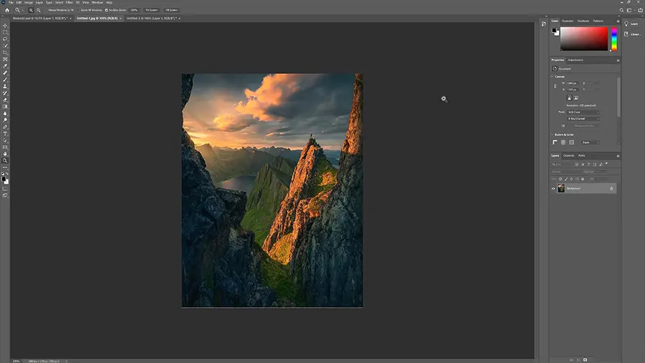Toggle the Scrubby Zoom checkbox
The height and width of the screenshot is (363, 645).
[x=107, y=10]
